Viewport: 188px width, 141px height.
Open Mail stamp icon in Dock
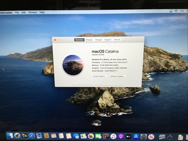tap(39, 136)
